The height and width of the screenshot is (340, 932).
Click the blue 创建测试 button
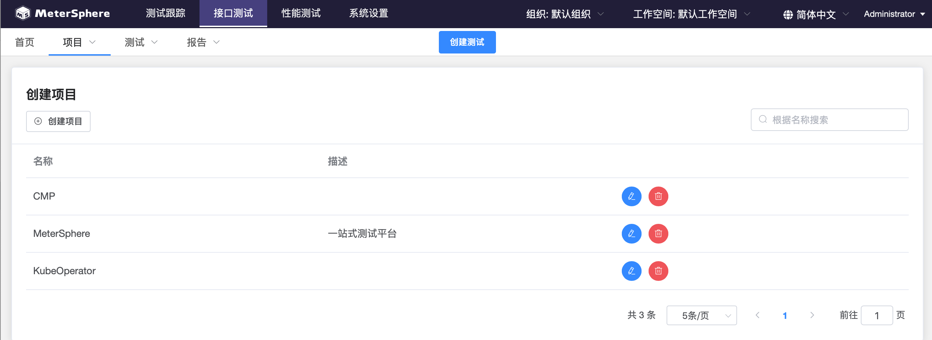click(467, 42)
